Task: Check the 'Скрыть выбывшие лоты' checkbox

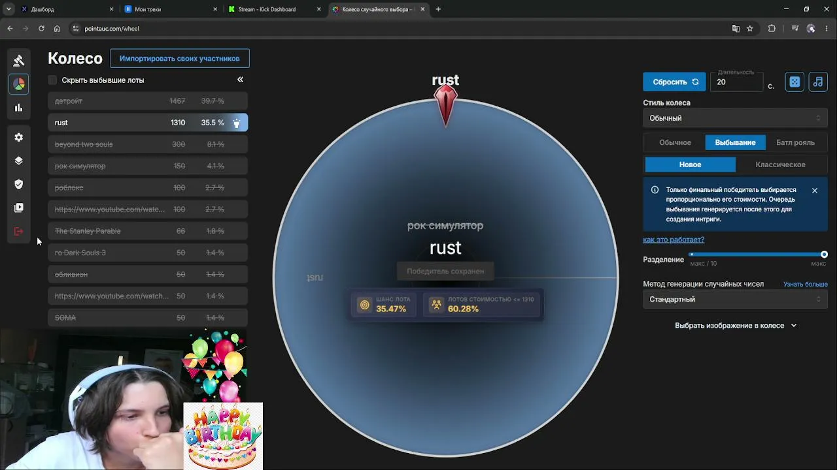Action: click(x=52, y=80)
